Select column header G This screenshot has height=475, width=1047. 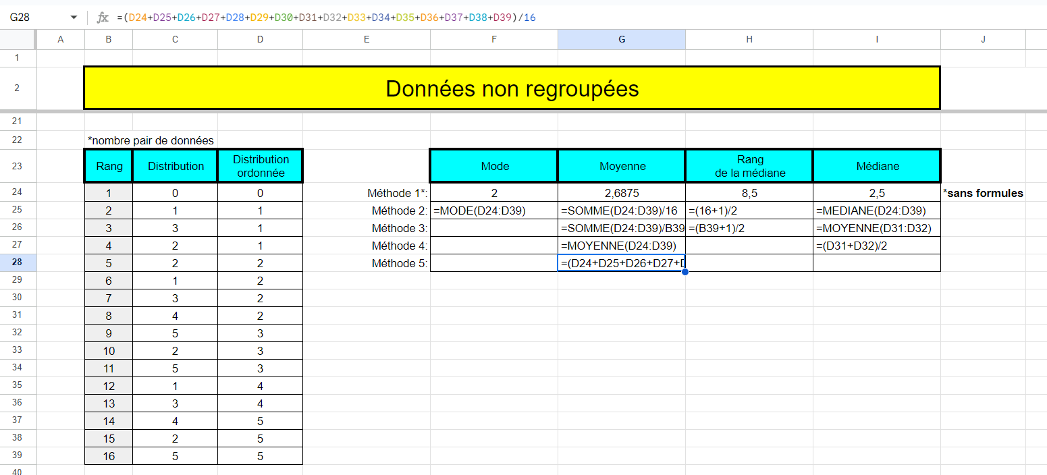(621, 39)
